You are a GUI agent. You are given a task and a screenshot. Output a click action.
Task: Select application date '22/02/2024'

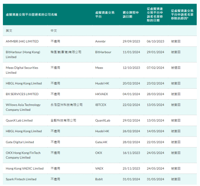coord(131,105)
